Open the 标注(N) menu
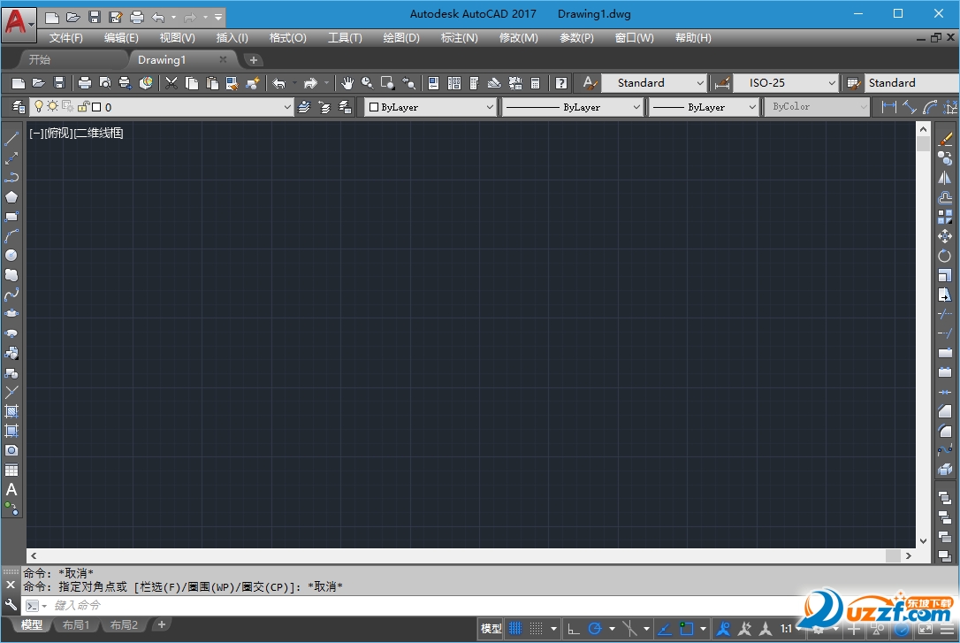 pos(459,38)
